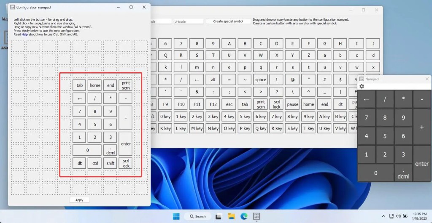Pick the tilde button in All buttons window
Viewport: 432px width, 223px height.
[x=245, y=80]
